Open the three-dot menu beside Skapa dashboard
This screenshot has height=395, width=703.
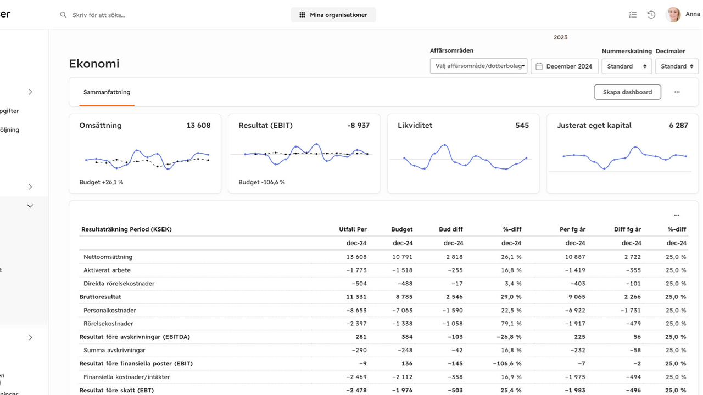(677, 92)
